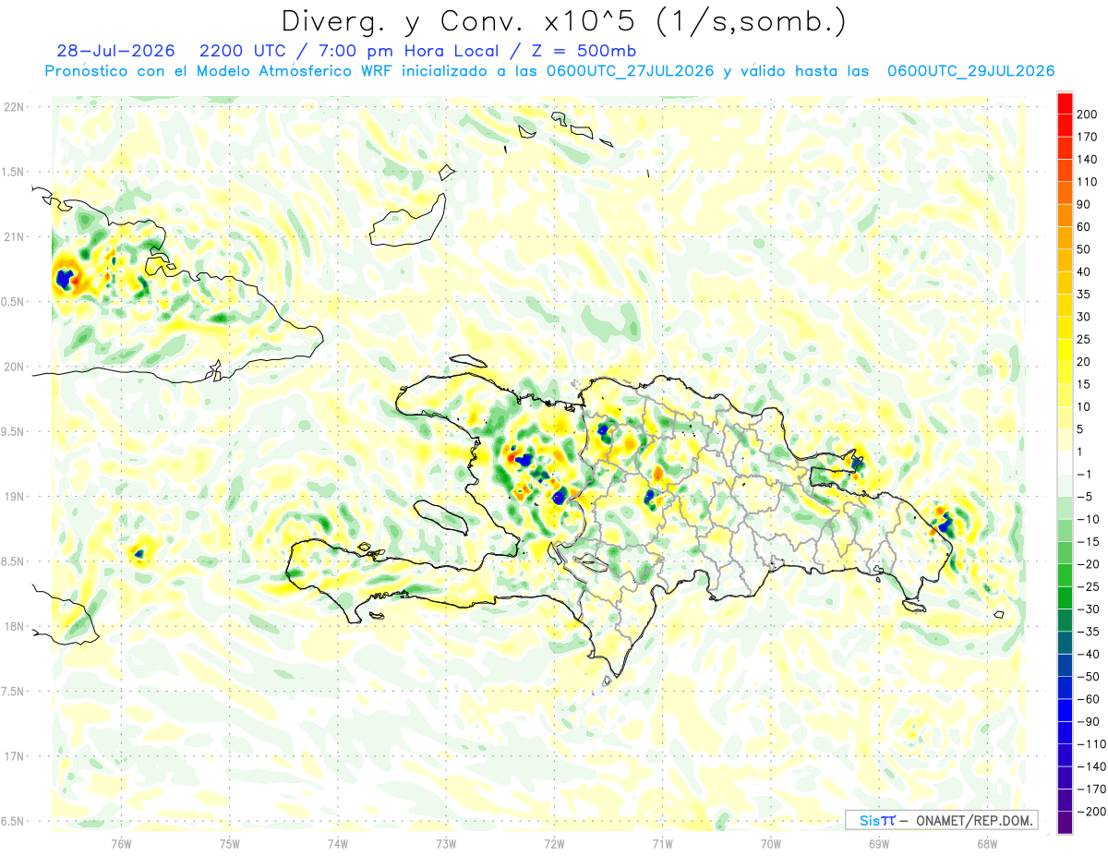Click the 'SisTT - ONAMET/REP.DOM.' credit box
The height and width of the screenshot is (856, 1108).
tap(941, 820)
